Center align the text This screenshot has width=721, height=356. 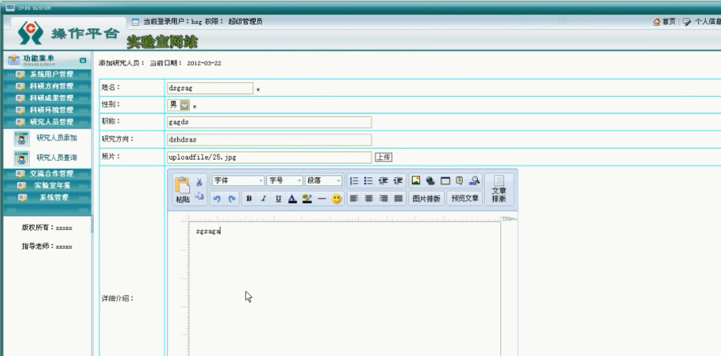coord(369,198)
